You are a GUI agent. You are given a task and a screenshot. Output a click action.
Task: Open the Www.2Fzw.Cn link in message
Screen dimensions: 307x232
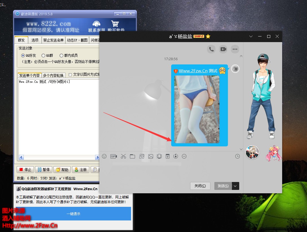(193, 71)
